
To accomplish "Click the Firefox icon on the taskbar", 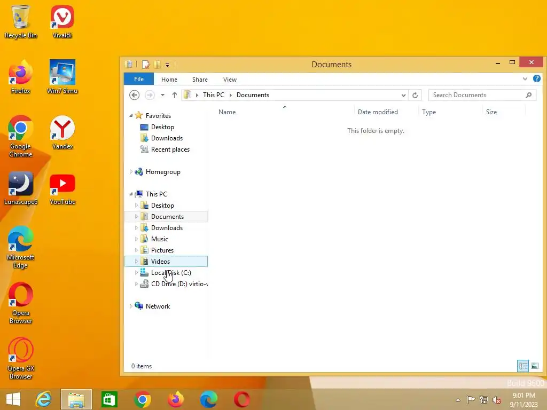I will pos(175,399).
